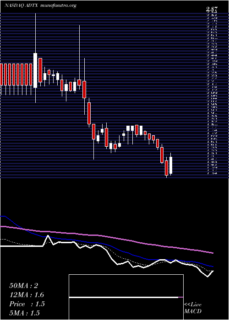Click the '5MA : 1.5' legend entry

(24, 313)
